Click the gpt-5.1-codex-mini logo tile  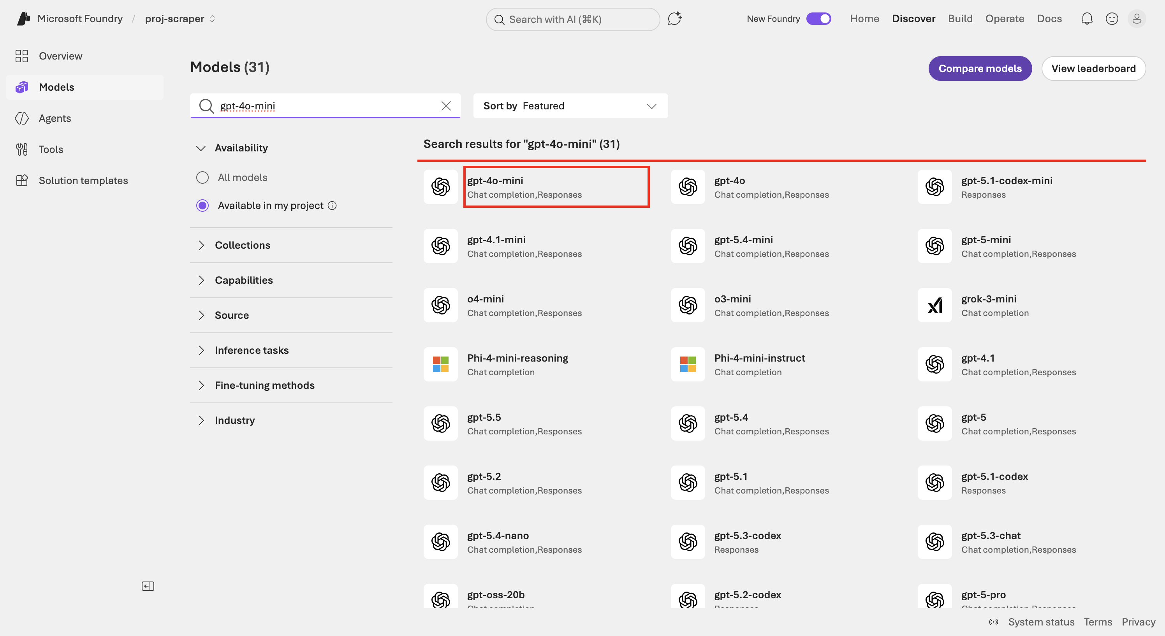[935, 187]
